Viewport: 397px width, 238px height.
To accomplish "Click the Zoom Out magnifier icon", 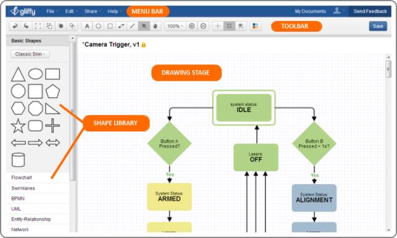I will (x=203, y=26).
